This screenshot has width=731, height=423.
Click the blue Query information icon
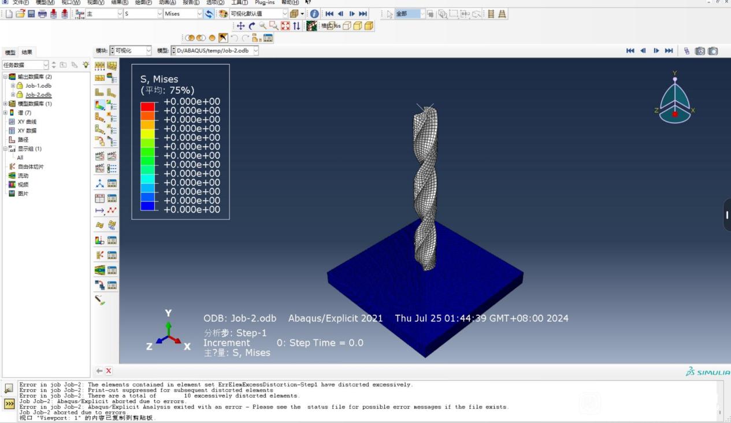coord(314,14)
